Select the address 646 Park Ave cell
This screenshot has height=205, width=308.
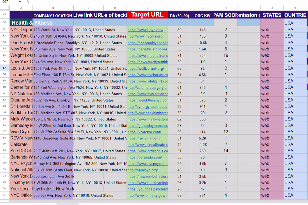click(x=53, y=49)
